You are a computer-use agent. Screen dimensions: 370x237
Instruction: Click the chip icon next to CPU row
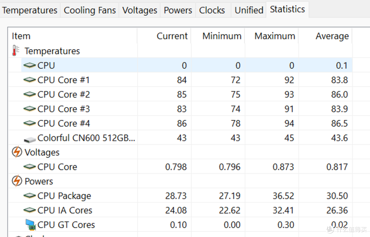[29, 66]
